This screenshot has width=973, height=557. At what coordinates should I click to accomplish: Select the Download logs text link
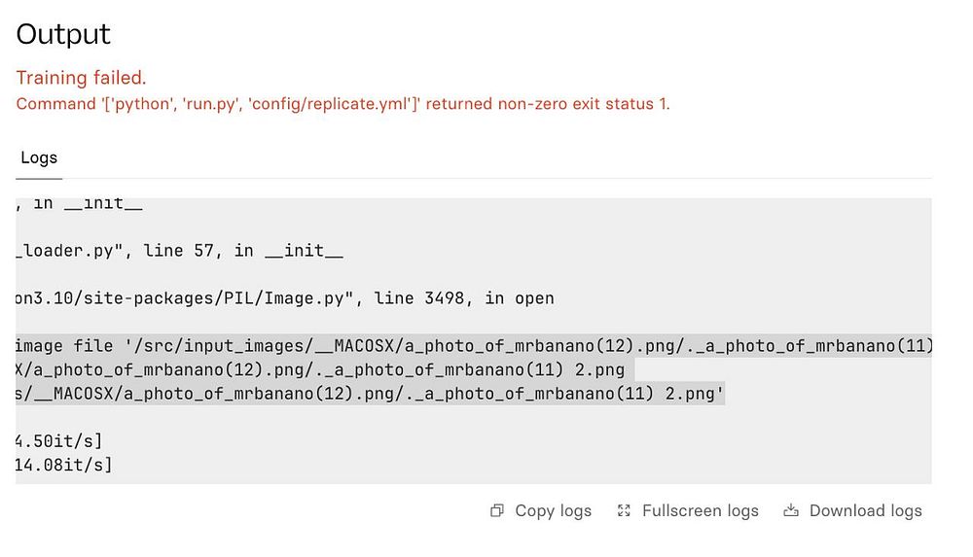[865, 510]
